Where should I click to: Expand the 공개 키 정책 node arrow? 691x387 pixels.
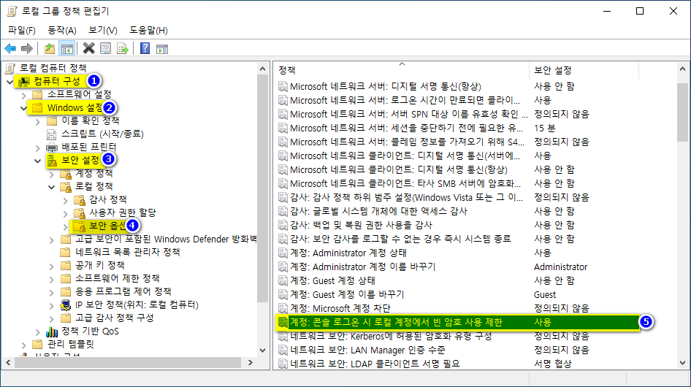tap(52, 267)
